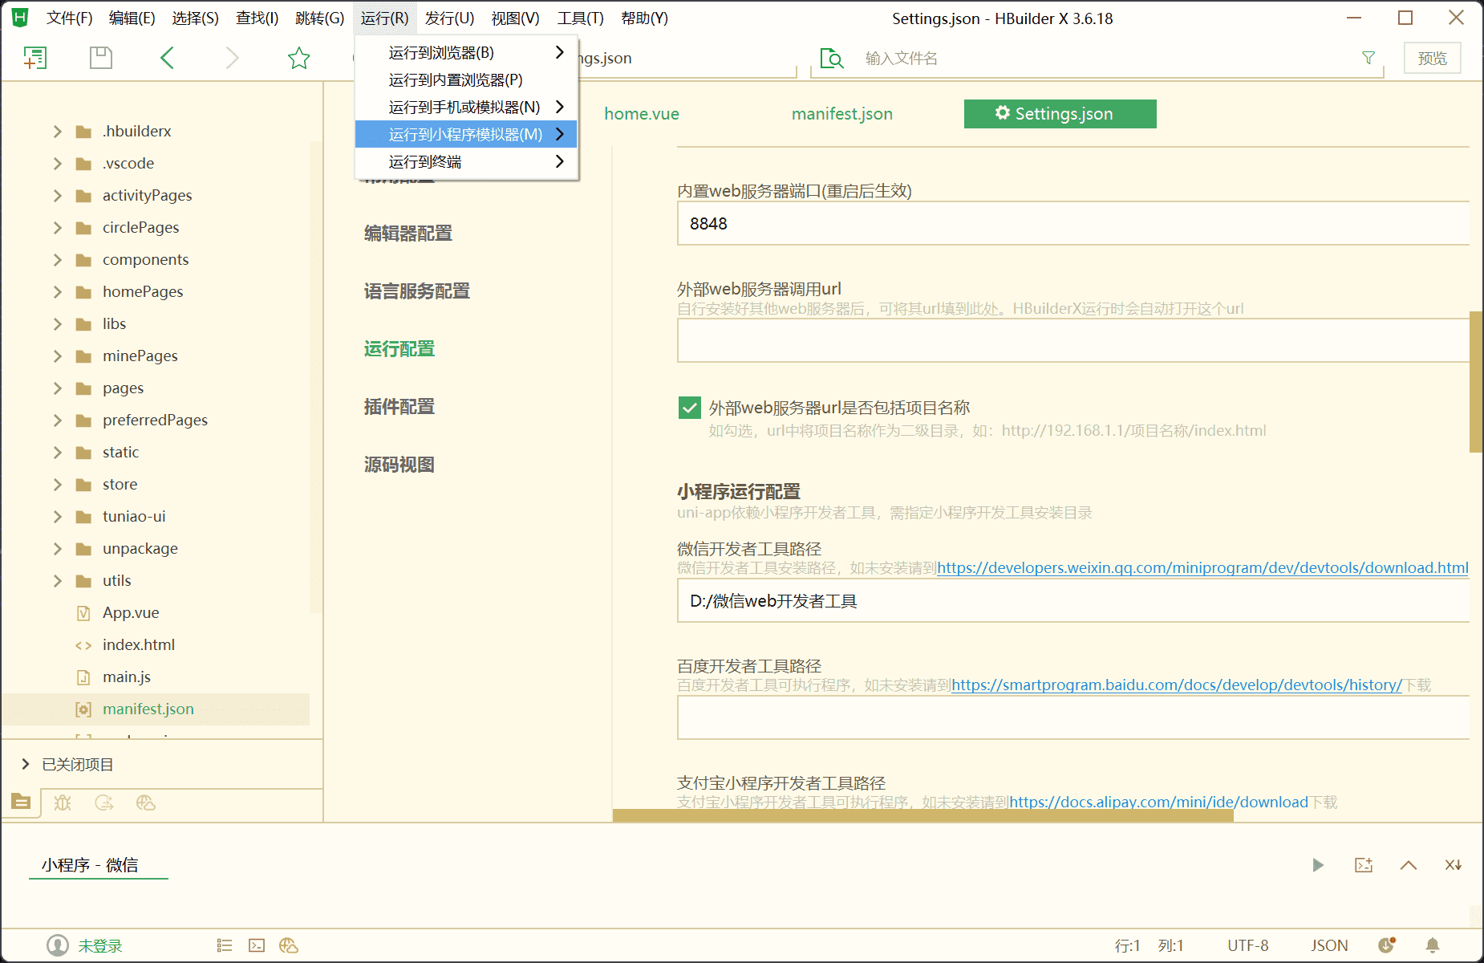
Task: Click the file search icon
Action: coord(832,59)
